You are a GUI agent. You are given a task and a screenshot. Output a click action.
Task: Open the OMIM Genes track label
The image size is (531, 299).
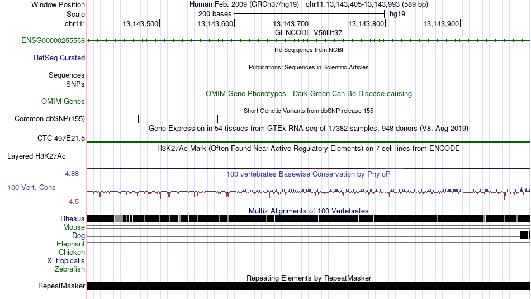pyautogui.click(x=63, y=101)
